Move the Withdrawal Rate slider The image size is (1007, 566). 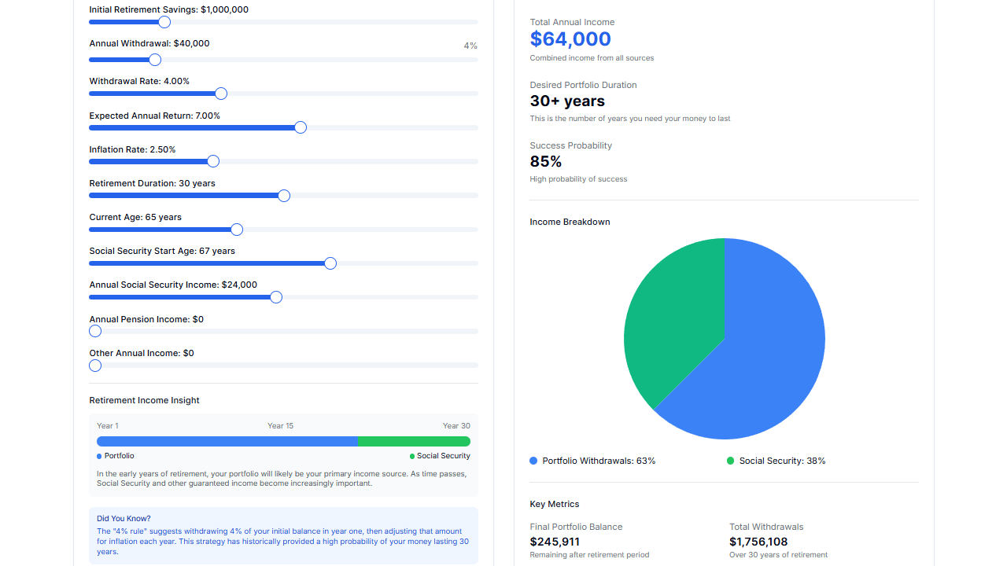tap(220, 94)
